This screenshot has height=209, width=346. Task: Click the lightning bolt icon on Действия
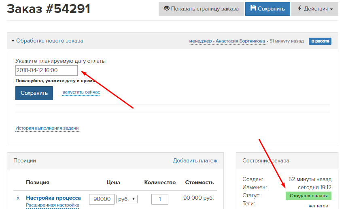(299, 9)
